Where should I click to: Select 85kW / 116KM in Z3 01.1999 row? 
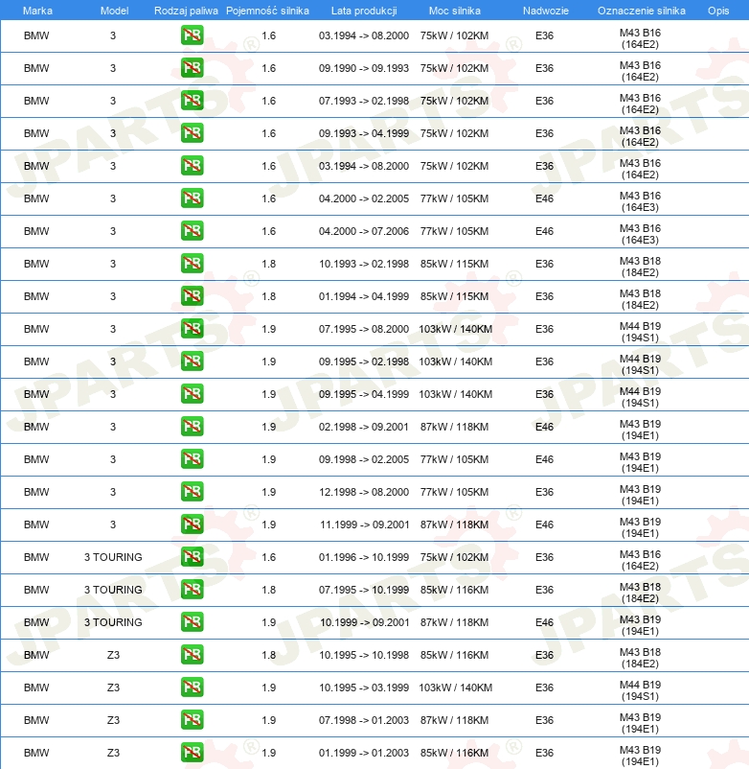[454, 753]
